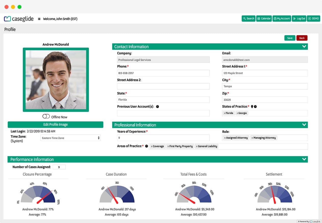This screenshot has height=223, width=322.
Task: Click the Number of Cases Assigned field
Action: [x=59, y=167]
